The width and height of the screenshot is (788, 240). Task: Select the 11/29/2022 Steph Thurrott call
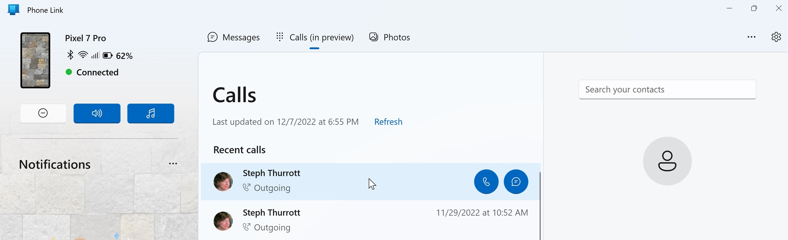(x=369, y=220)
